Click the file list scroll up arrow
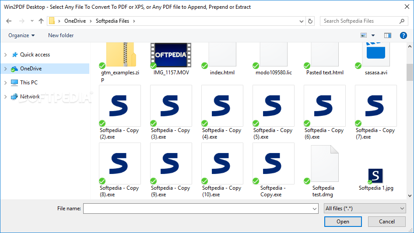 [x=410, y=46]
